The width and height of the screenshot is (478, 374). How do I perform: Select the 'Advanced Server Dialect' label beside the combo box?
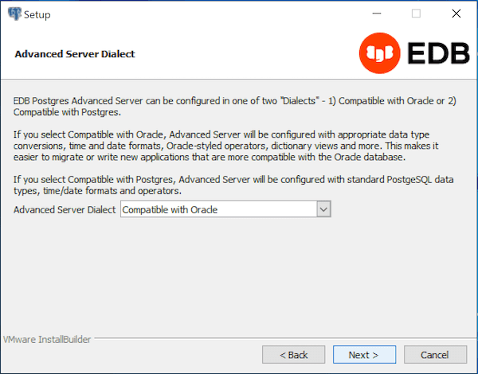click(65, 209)
